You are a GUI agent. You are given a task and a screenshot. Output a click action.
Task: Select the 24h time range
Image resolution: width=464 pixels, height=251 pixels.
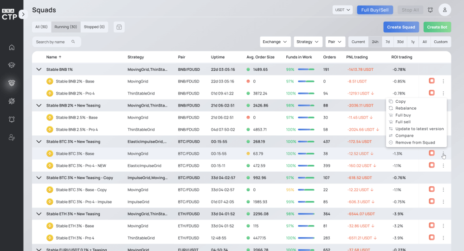click(375, 42)
